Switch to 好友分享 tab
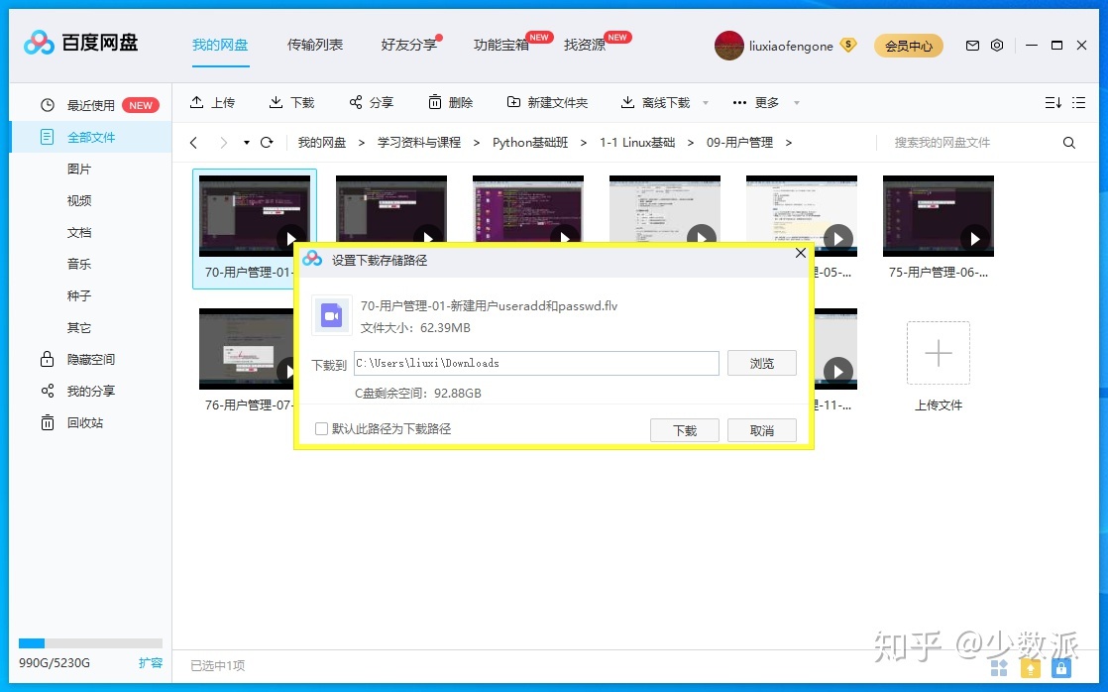Screen dimensions: 1108x692 point(409,46)
